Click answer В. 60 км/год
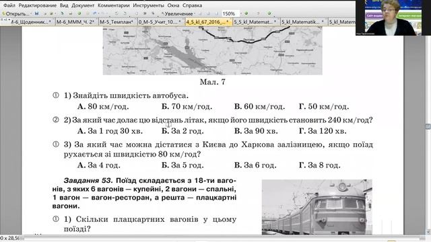The width and height of the screenshot is (431, 242). (x=259, y=106)
